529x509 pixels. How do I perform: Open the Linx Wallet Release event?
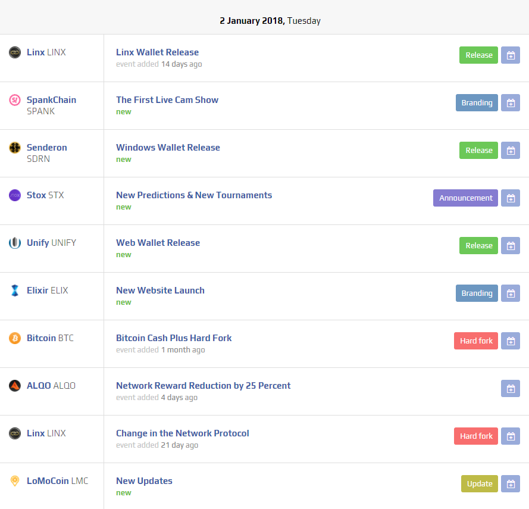point(157,52)
